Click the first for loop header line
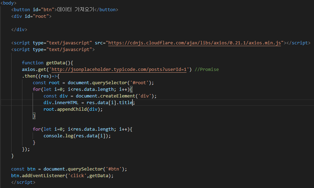The height and width of the screenshot is (188, 314). pyautogui.click(x=82, y=89)
